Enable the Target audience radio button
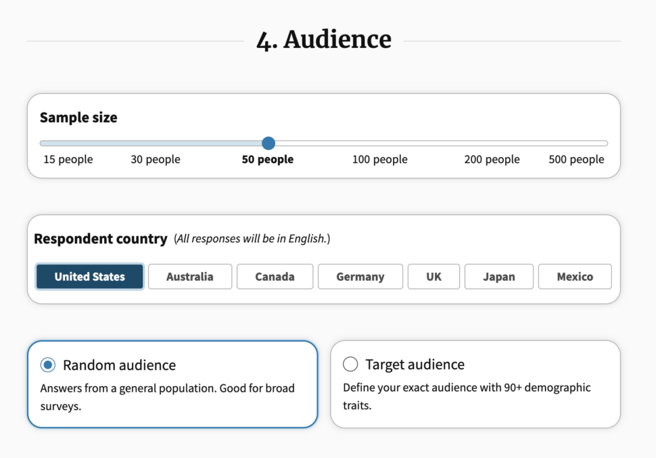Image resolution: width=656 pixels, height=458 pixels. [x=350, y=365]
